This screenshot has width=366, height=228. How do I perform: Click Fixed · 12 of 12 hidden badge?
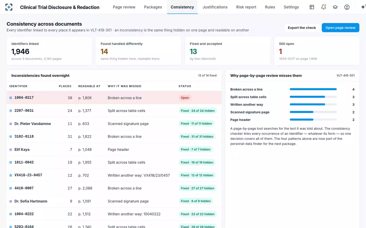(197, 175)
